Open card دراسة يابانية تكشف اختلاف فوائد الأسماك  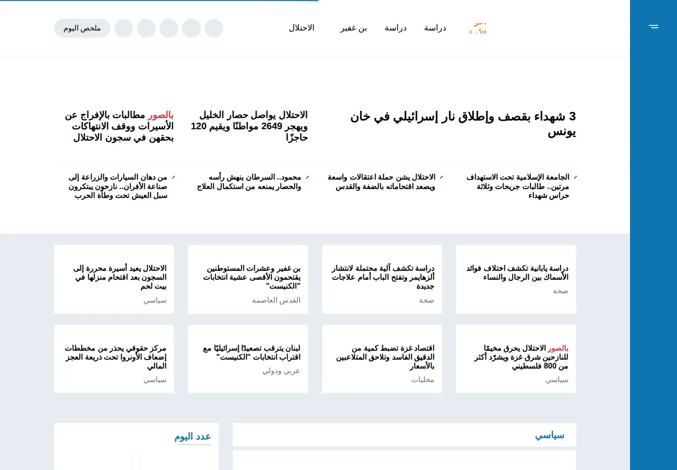click(517, 273)
